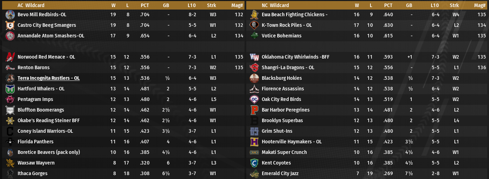This screenshot has width=489, height=179.
Task: Click the Oklahoma City Whirlwinds logo
Action: pos(254,57)
